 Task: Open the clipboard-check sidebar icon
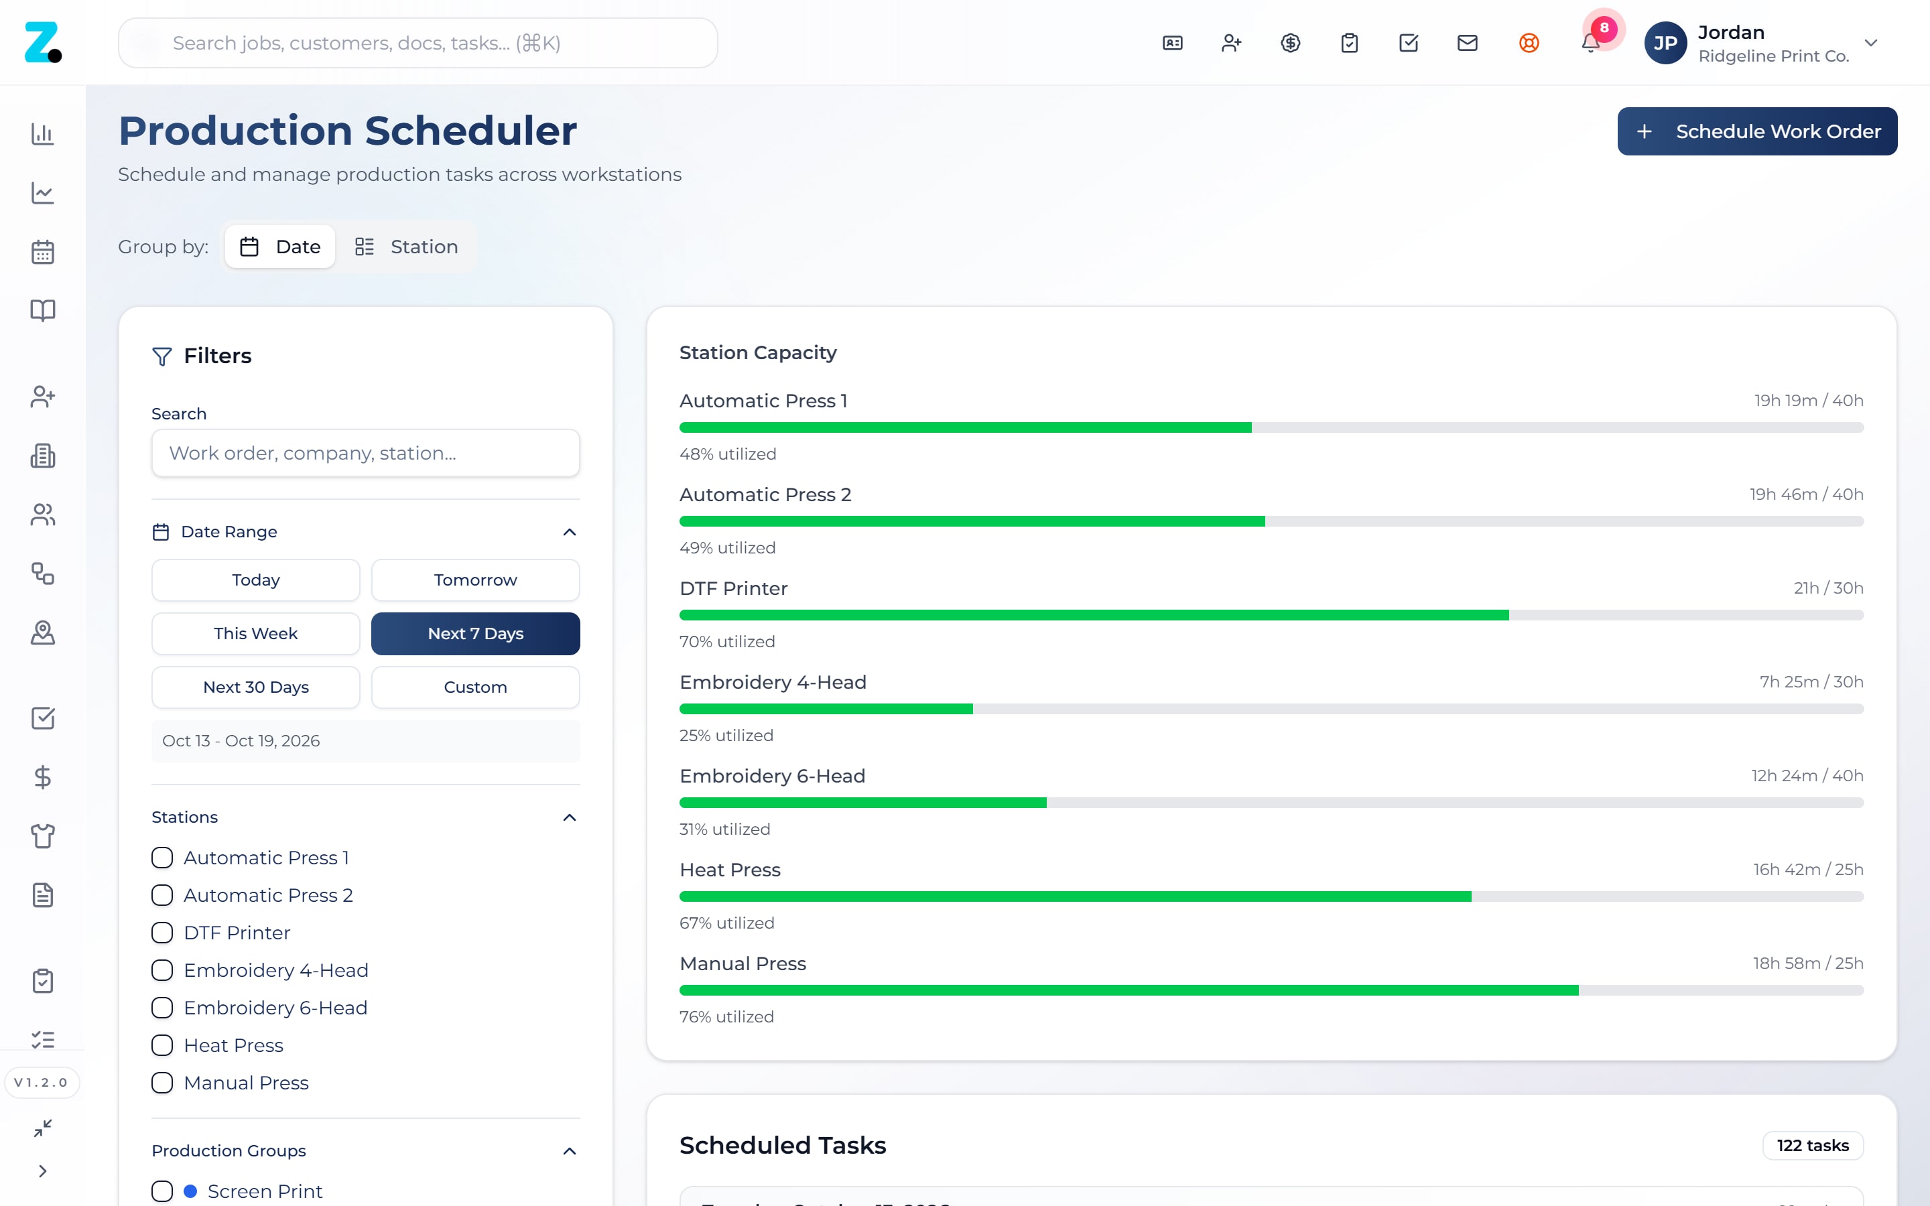click(43, 980)
